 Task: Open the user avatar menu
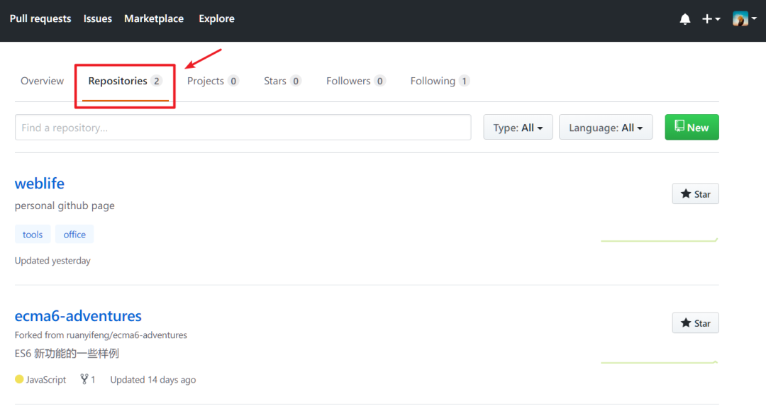(x=745, y=18)
